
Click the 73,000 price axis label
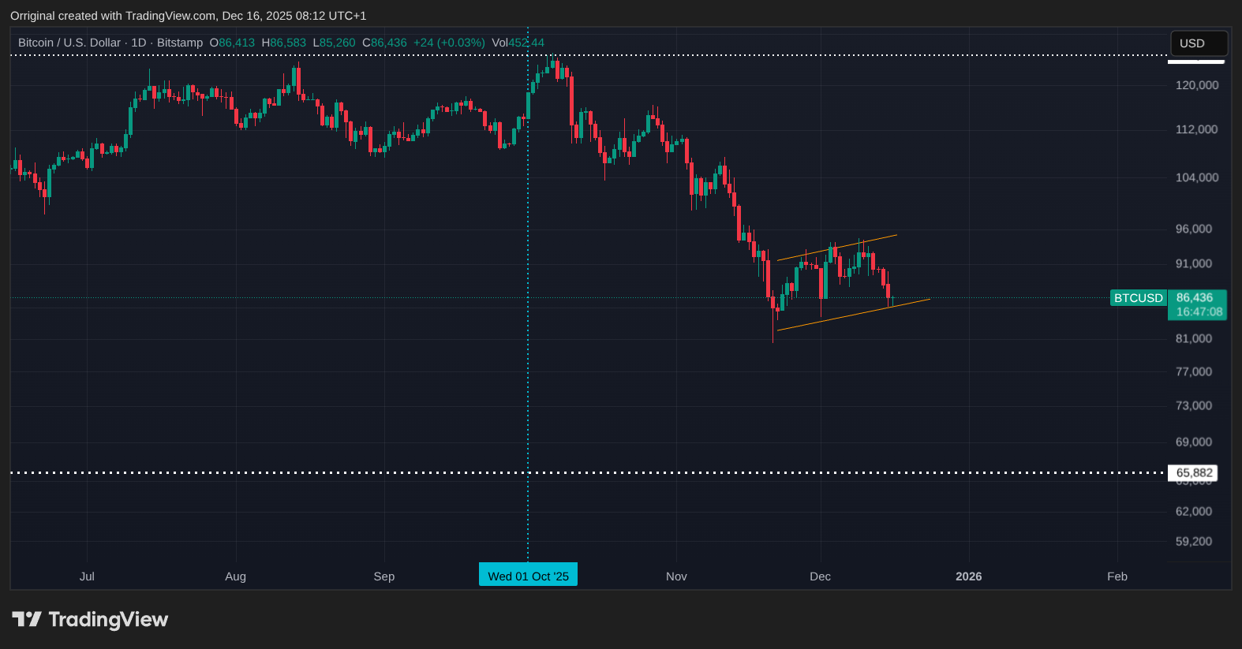pos(1194,405)
